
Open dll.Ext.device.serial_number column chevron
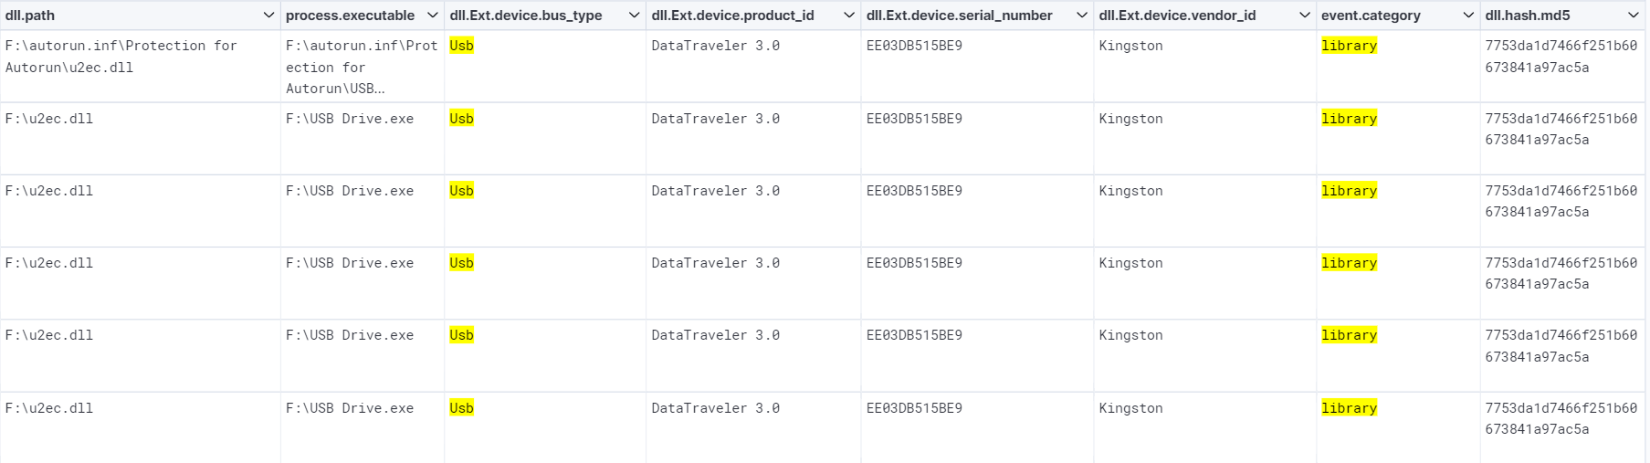click(1082, 16)
